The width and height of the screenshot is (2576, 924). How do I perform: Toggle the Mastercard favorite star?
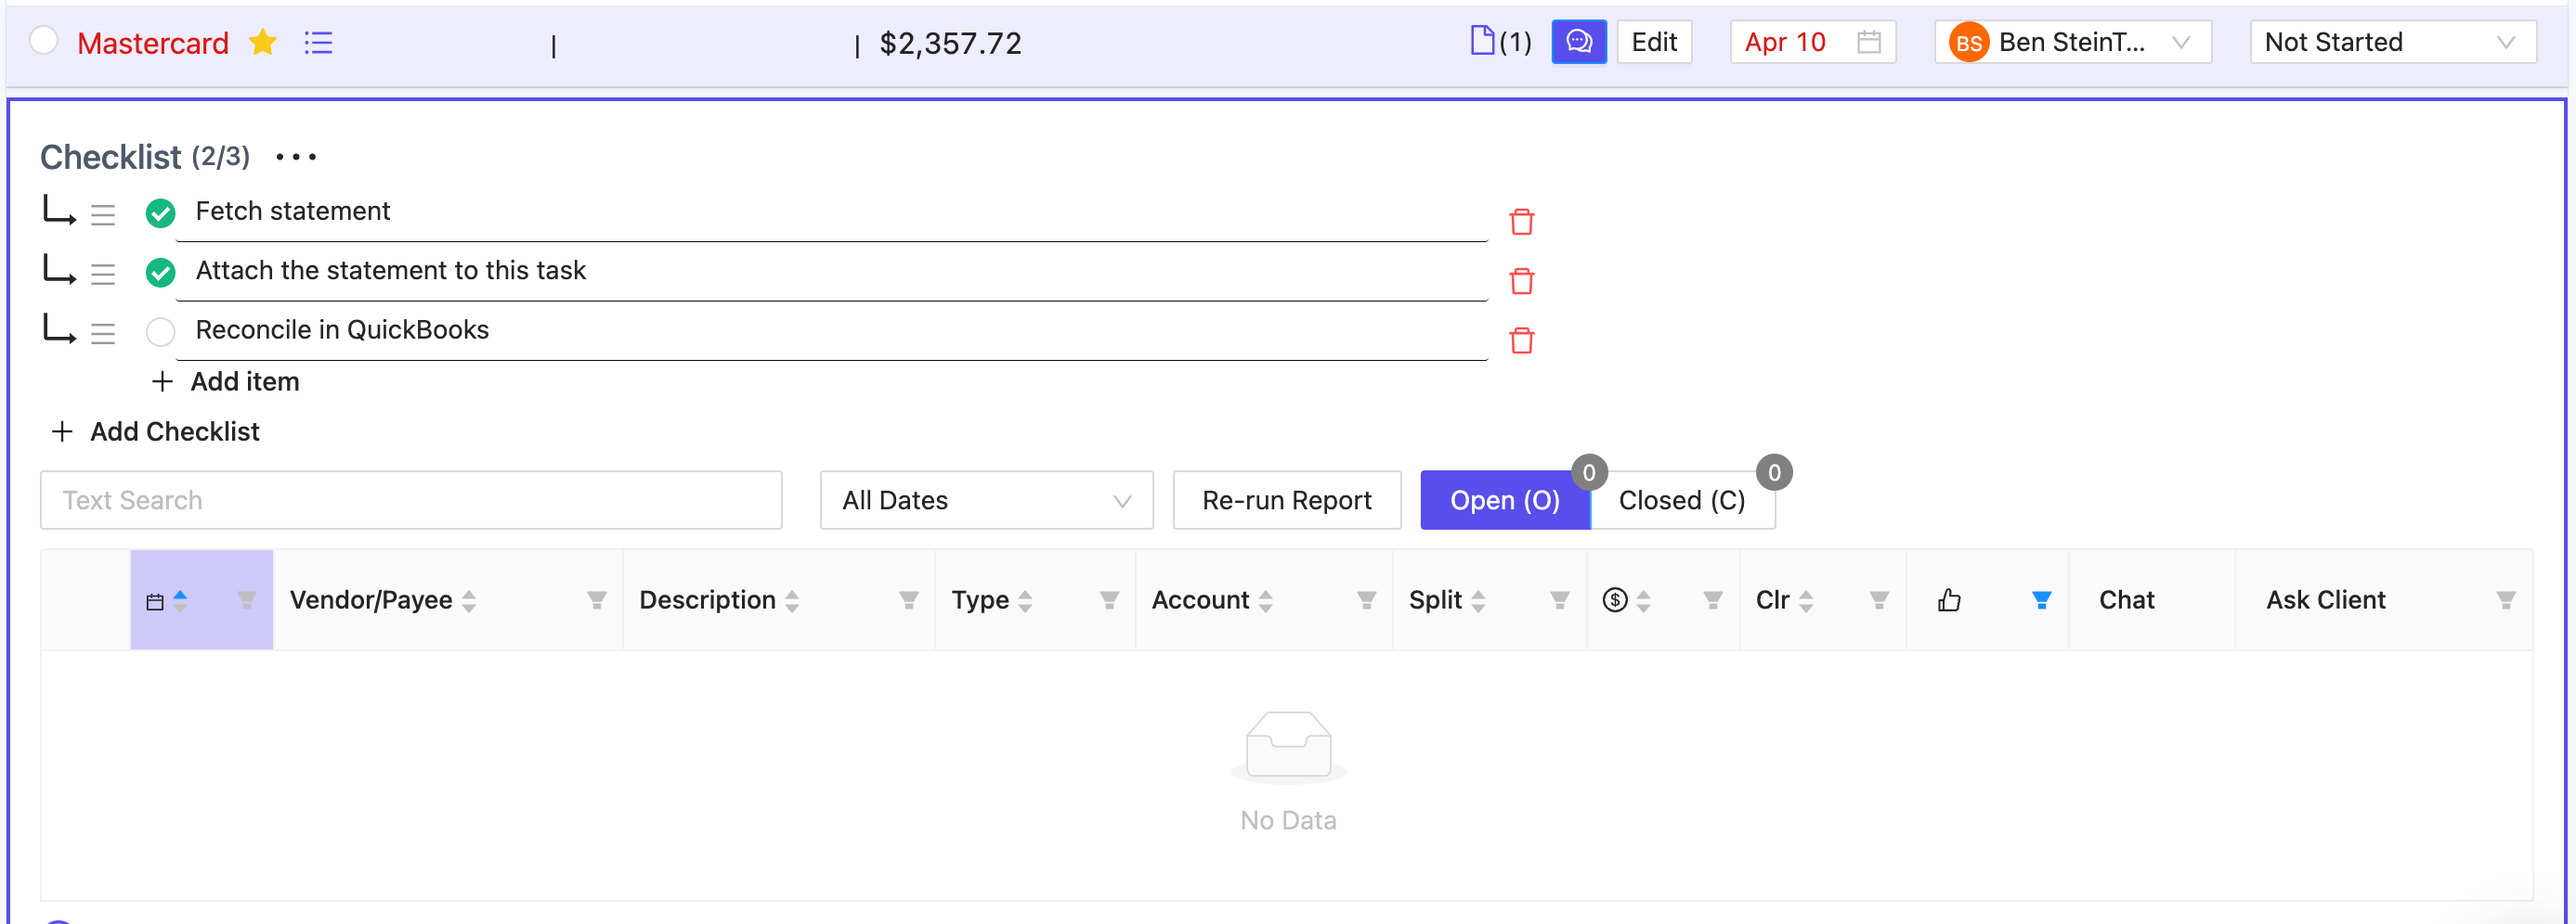[263, 42]
